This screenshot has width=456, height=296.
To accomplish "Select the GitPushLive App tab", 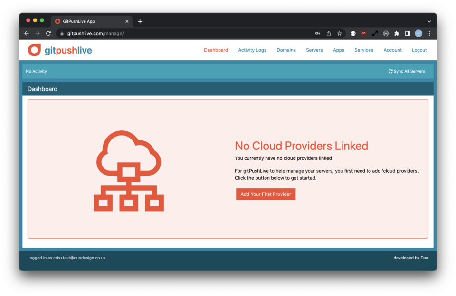I will (x=92, y=21).
